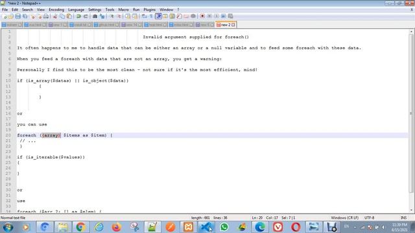
Task: Click the Paste clipboard toolbar icon
Action: click(69, 16)
